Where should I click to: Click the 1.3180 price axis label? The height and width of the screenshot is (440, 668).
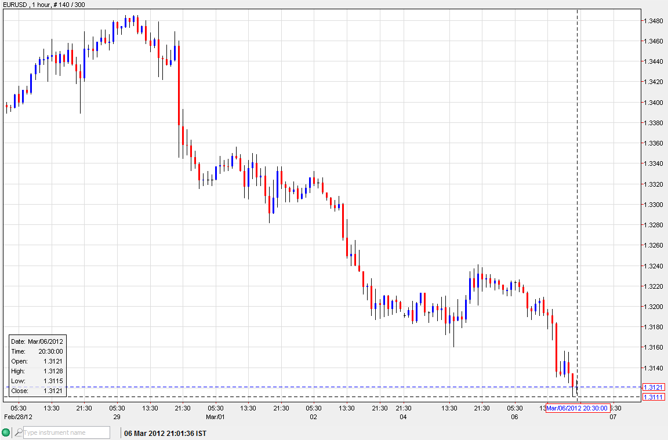pos(654,327)
